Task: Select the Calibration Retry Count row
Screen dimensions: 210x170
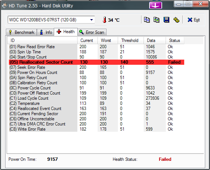Action: click(x=97, y=83)
